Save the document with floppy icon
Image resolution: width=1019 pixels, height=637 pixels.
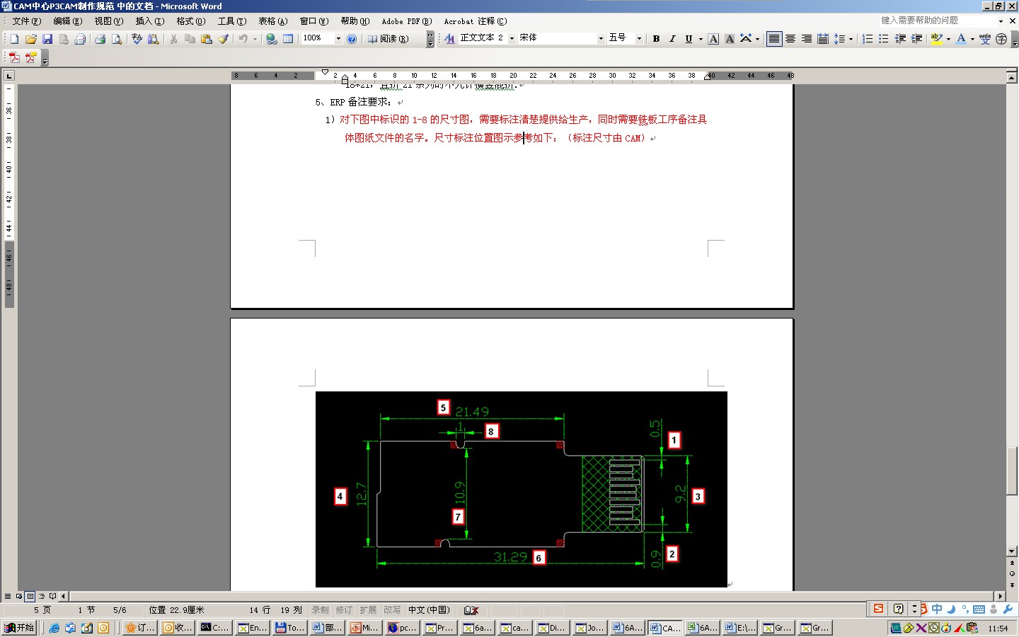click(47, 39)
